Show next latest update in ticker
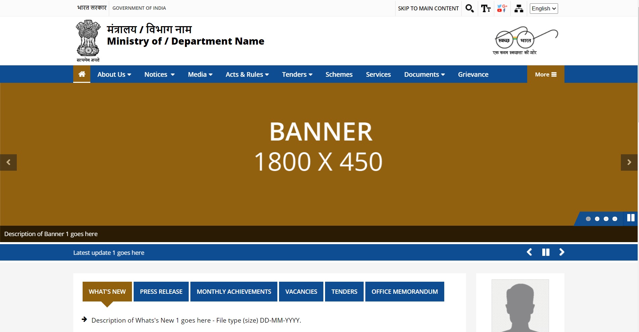This screenshot has height=332, width=639. (562, 252)
